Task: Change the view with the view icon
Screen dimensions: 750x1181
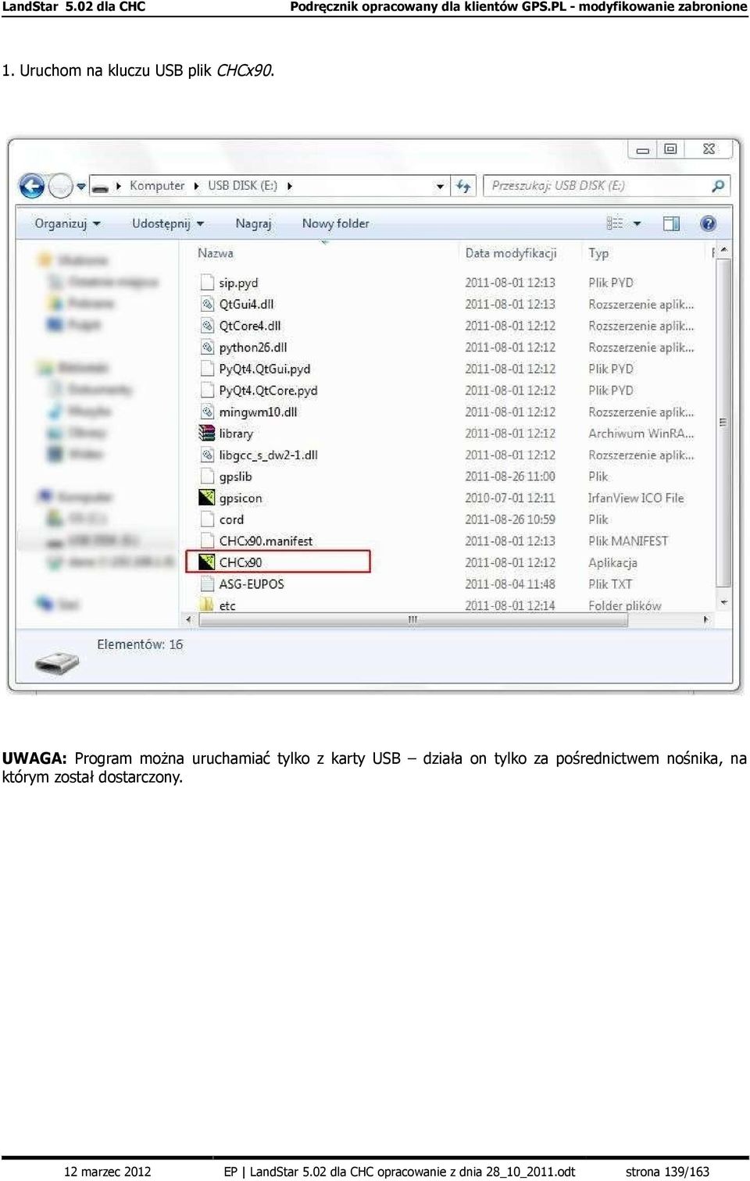Action: (615, 223)
